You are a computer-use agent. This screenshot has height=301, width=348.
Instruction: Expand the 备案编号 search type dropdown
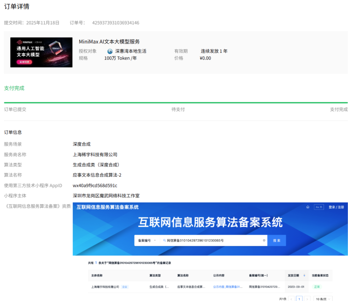[147, 240]
